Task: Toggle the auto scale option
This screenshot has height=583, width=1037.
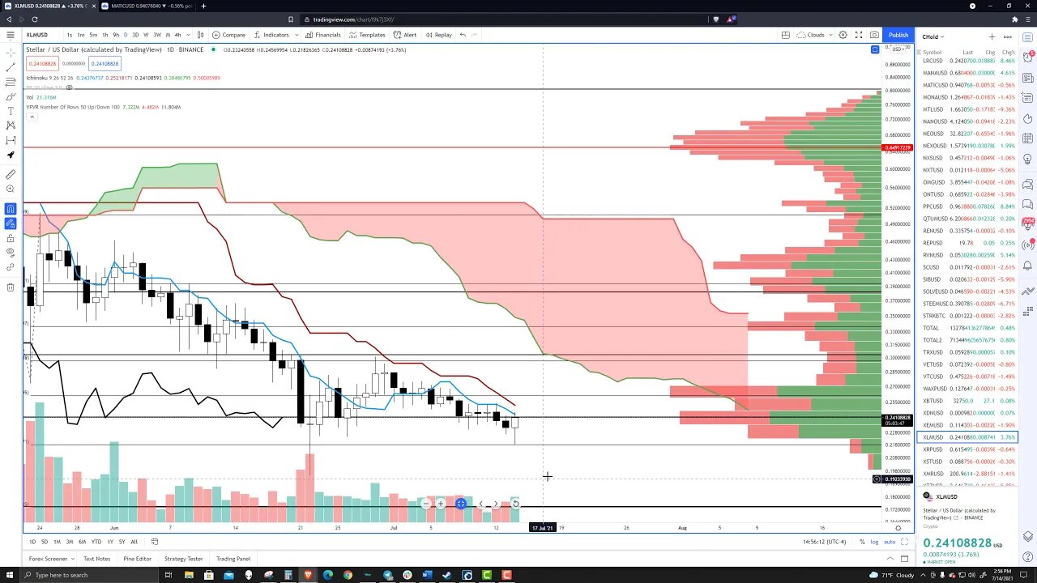Action: point(890,542)
